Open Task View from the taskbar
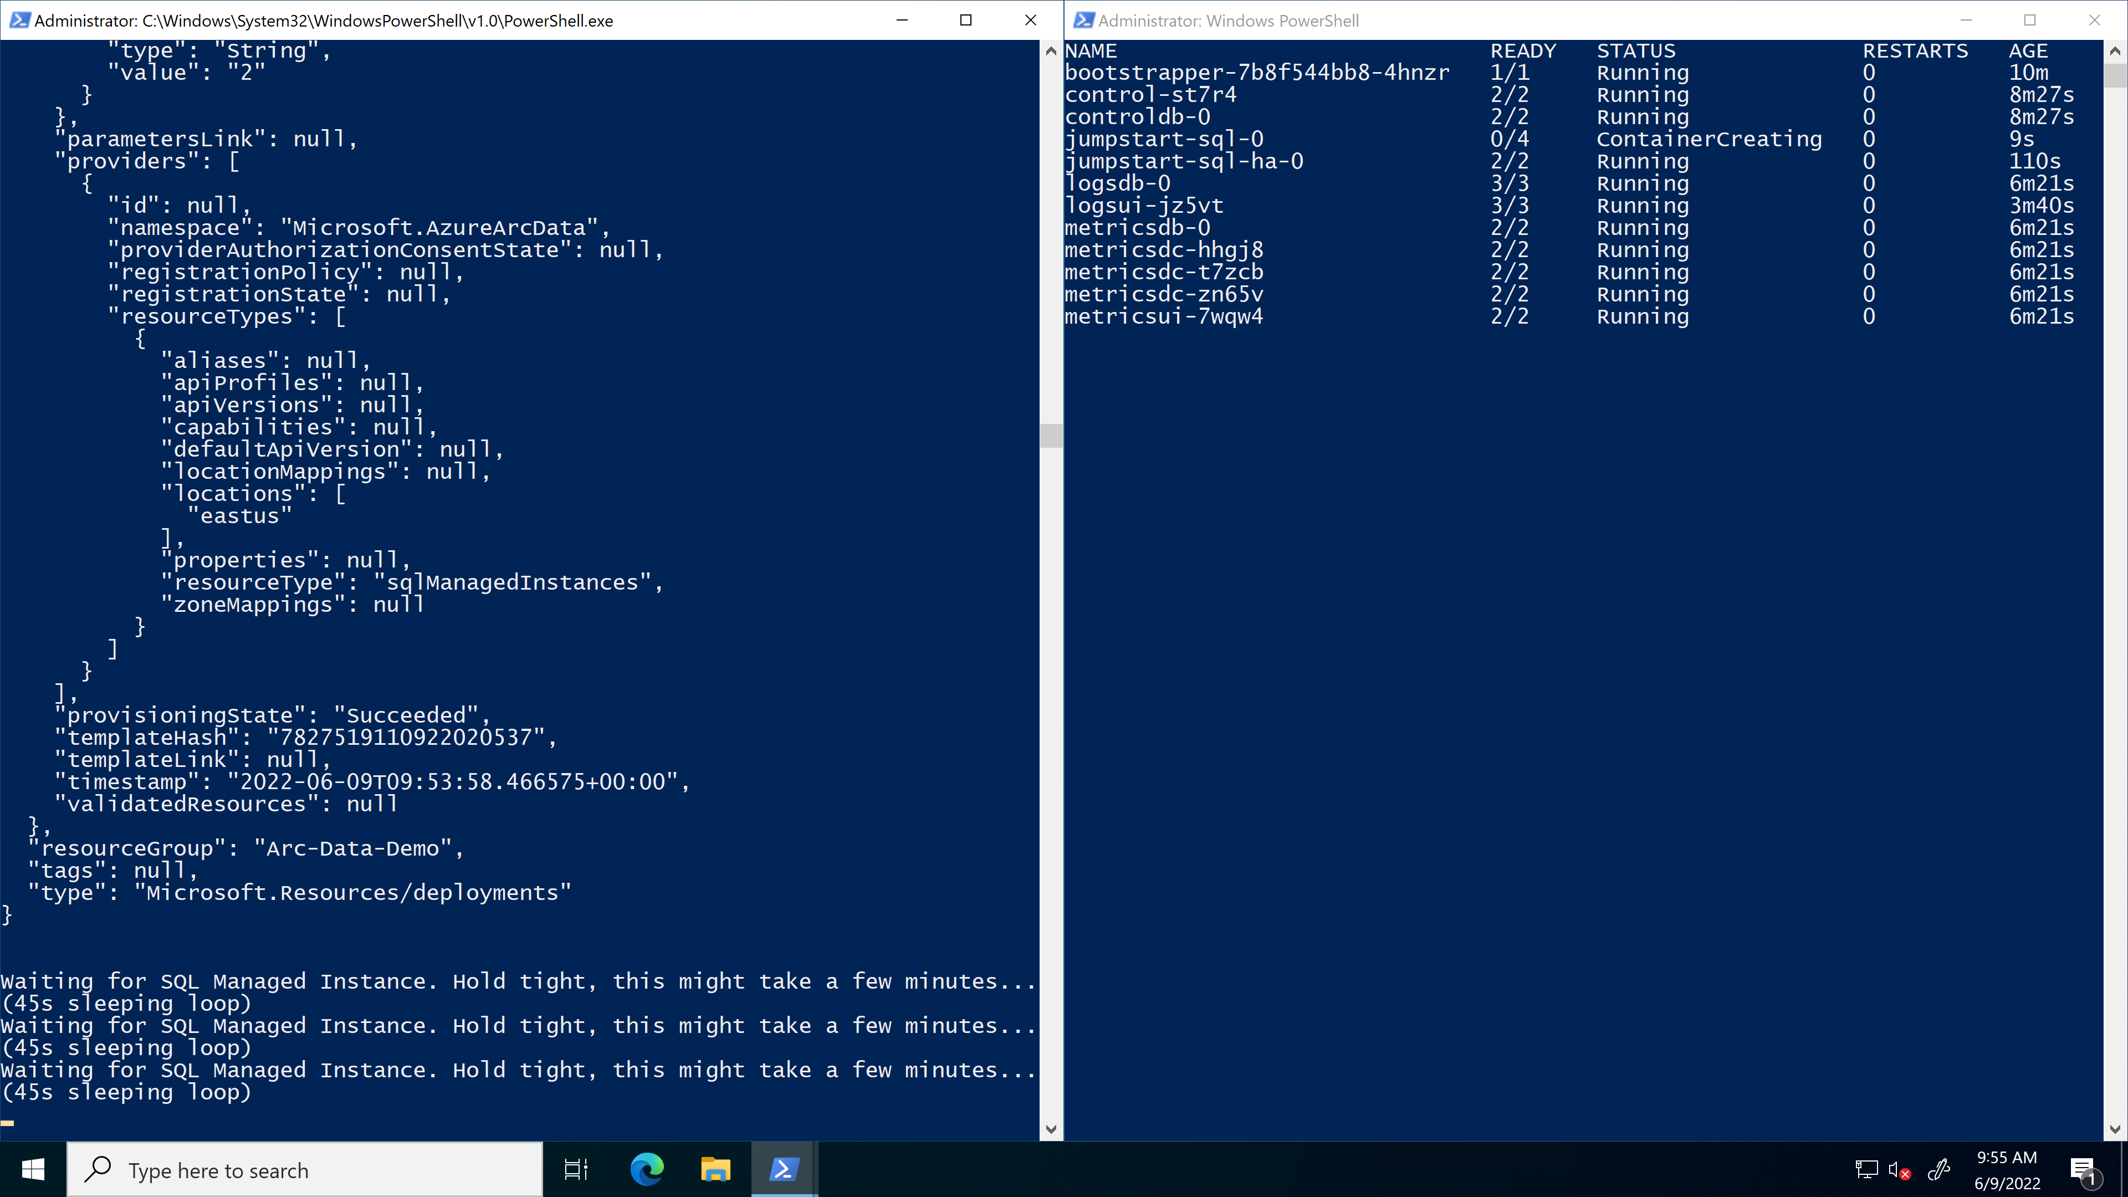Image resolution: width=2128 pixels, height=1197 pixels. point(576,1170)
